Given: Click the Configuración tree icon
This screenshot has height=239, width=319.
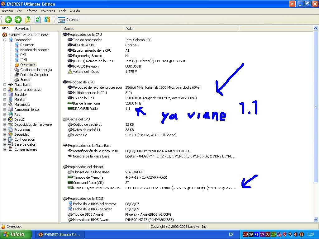Looking at the screenshot, I should coord(10,140).
